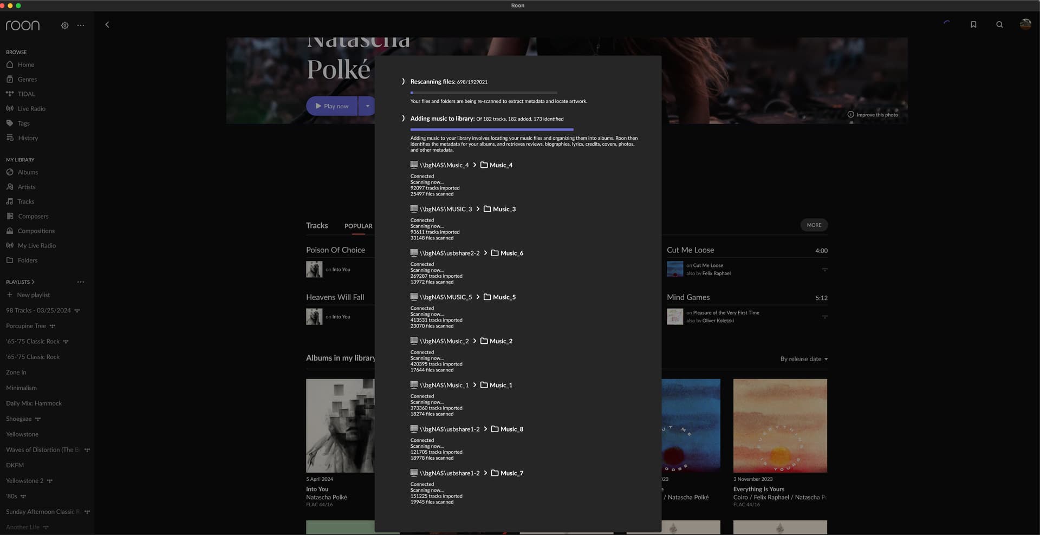The height and width of the screenshot is (535, 1040).
Task: Open the Minimalism playlist
Action: (x=22, y=388)
